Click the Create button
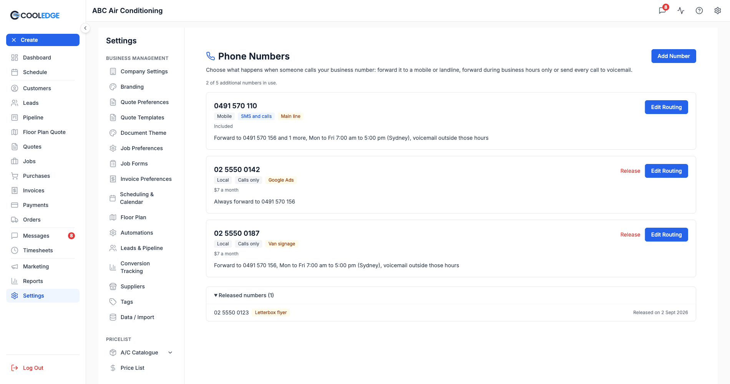 pyautogui.click(x=43, y=40)
